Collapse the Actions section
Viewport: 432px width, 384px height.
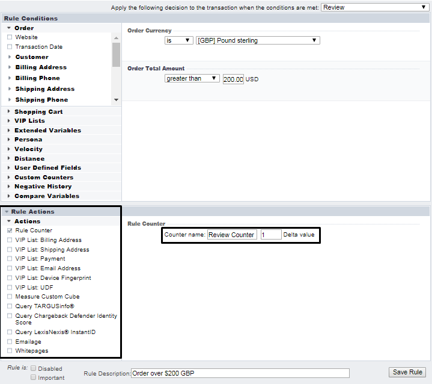coord(9,221)
